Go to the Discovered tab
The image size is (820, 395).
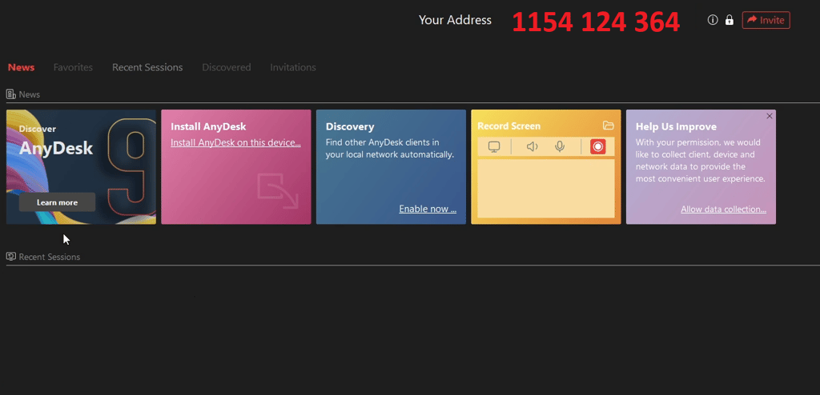coord(227,67)
